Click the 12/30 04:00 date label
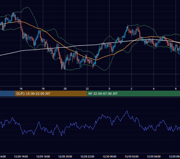The image size is (180, 159). 154,156
